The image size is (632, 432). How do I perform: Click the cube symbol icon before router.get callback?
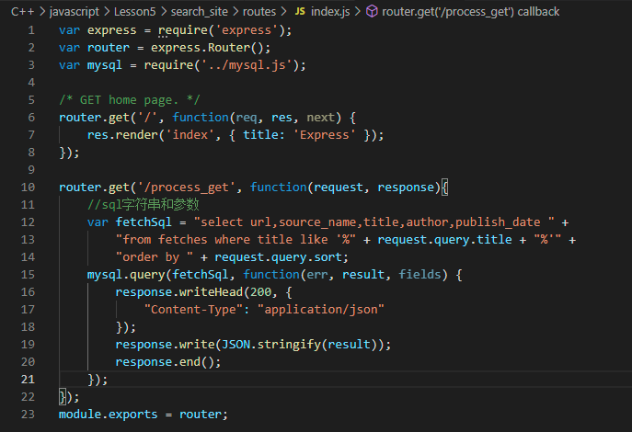tap(372, 12)
